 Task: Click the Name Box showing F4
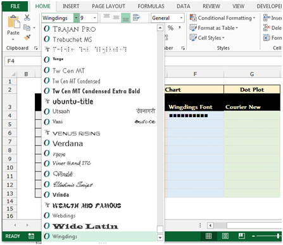pyautogui.click(x=23, y=61)
